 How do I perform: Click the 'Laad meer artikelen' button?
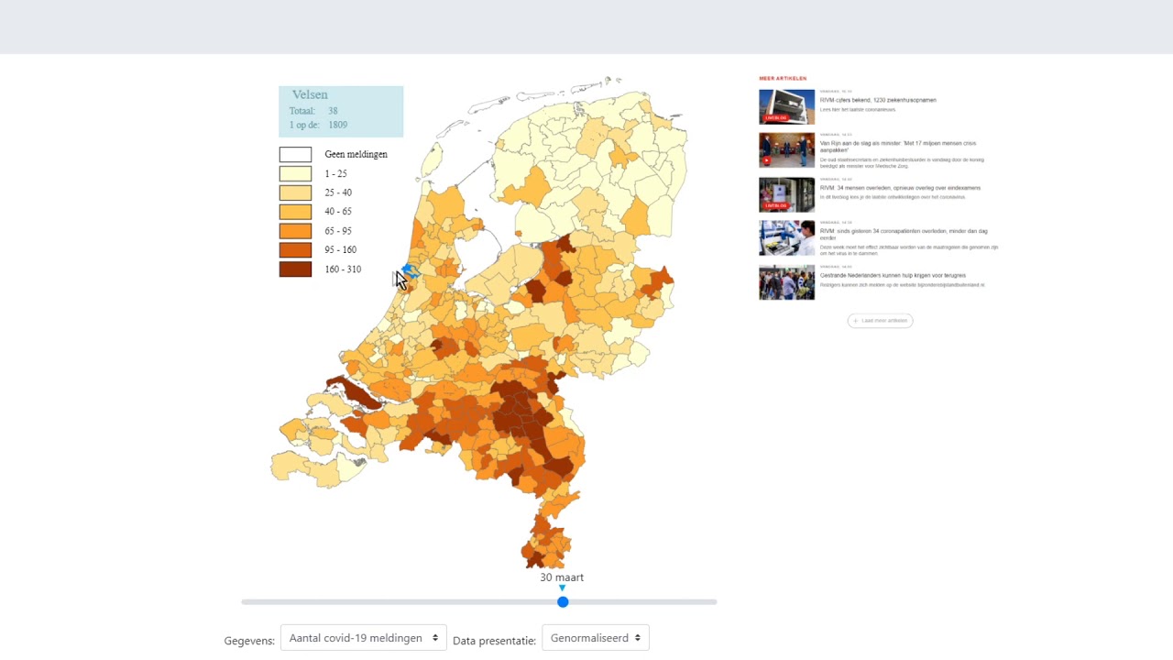click(x=880, y=321)
